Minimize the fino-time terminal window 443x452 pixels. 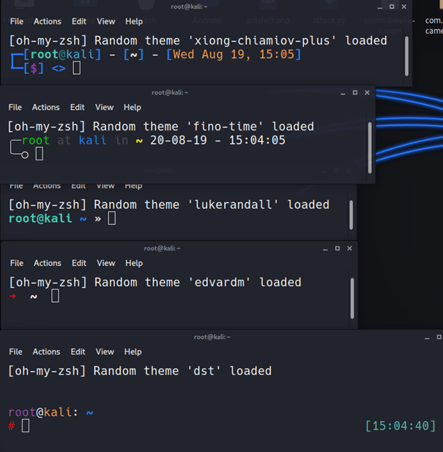click(343, 93)
